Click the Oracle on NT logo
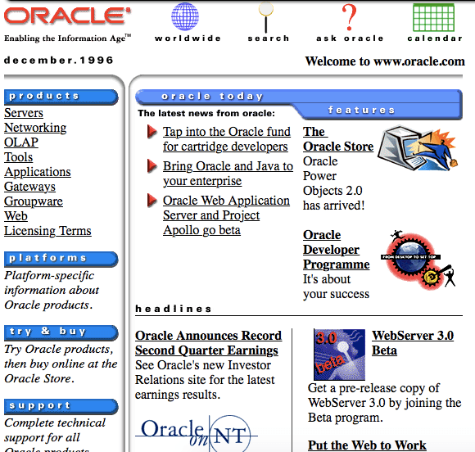475x452 pixels. pyautogui.click(x=197, y=433)
